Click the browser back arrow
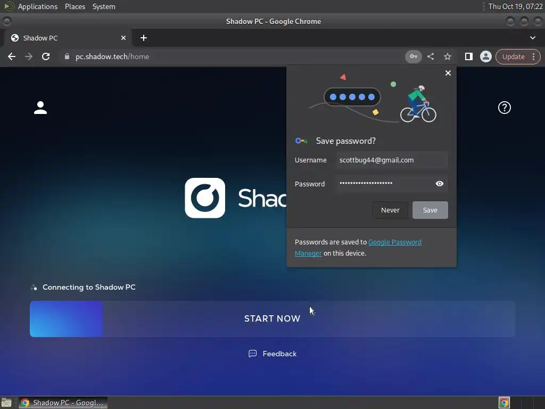545x409 pixels. click(12, 56)
